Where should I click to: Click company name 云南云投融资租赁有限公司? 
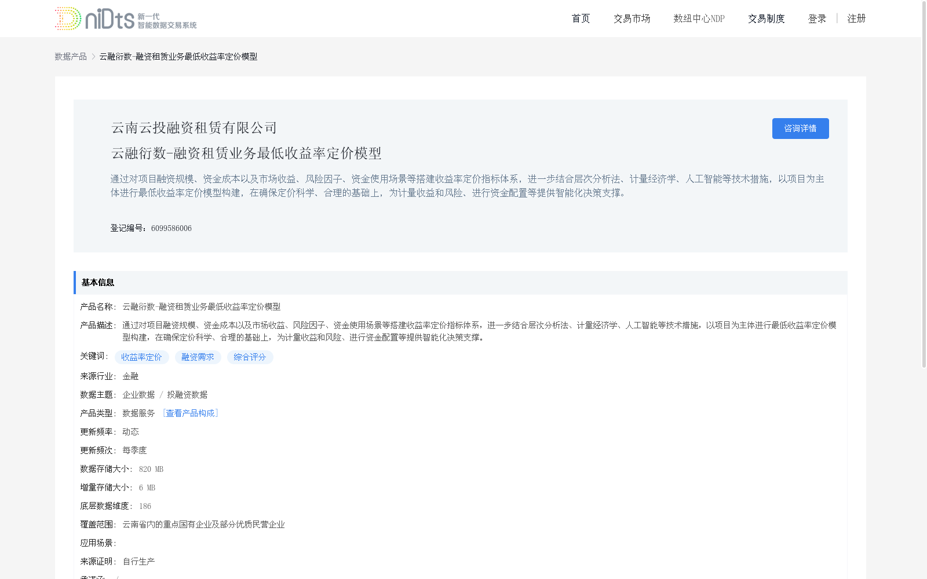pos(194,128)
